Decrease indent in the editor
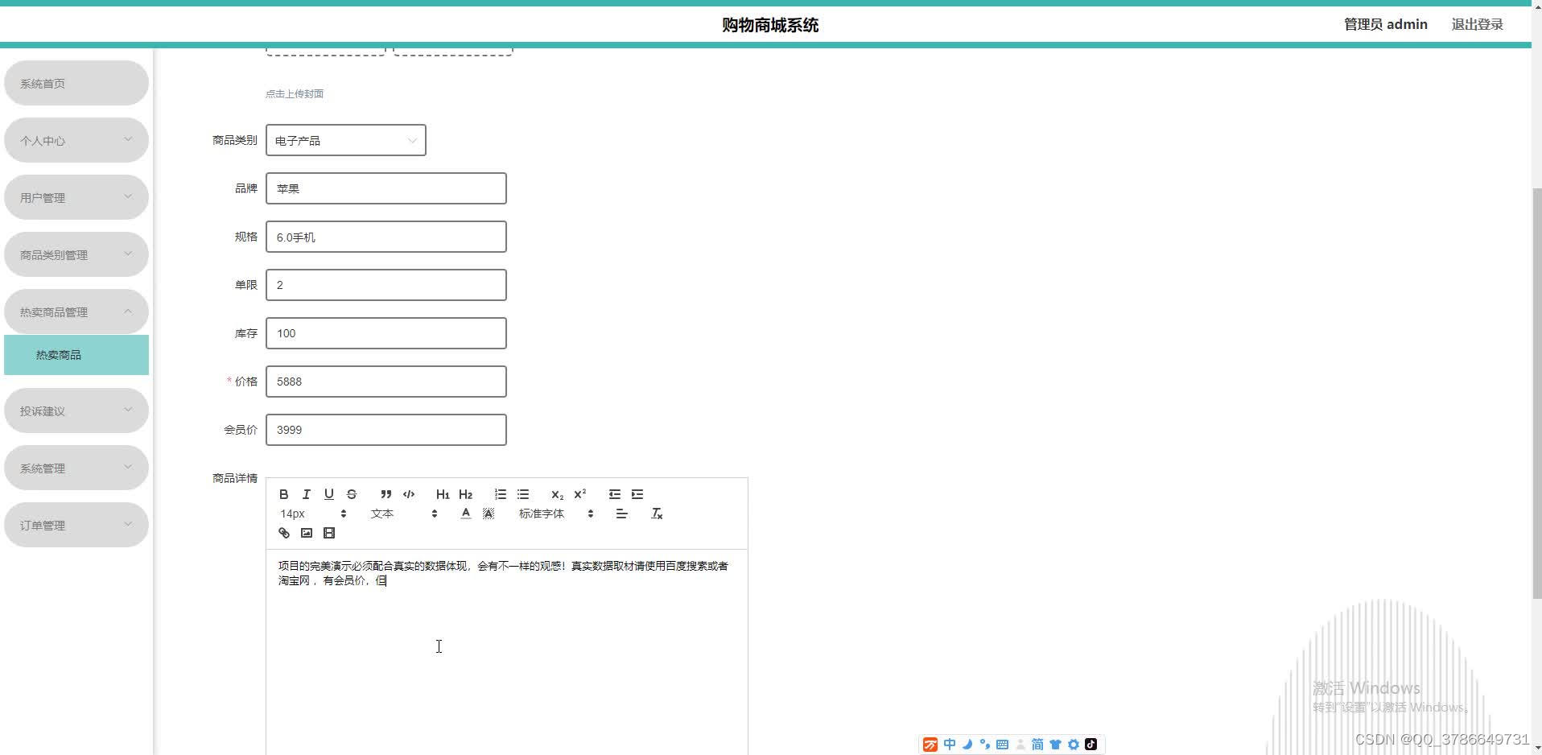 click(615, 494)
